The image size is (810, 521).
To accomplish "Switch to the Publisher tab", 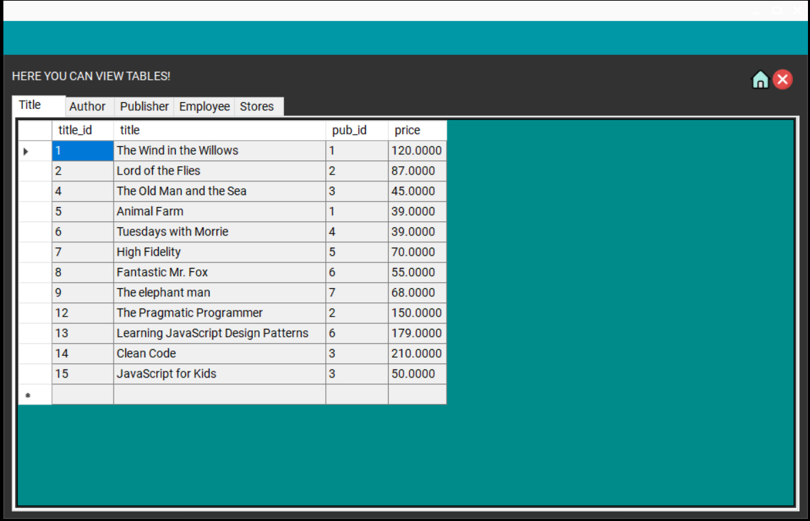I will tap(143, 106).
